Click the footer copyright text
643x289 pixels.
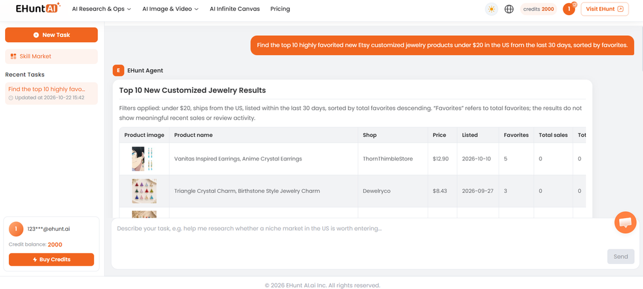[322, 285]
